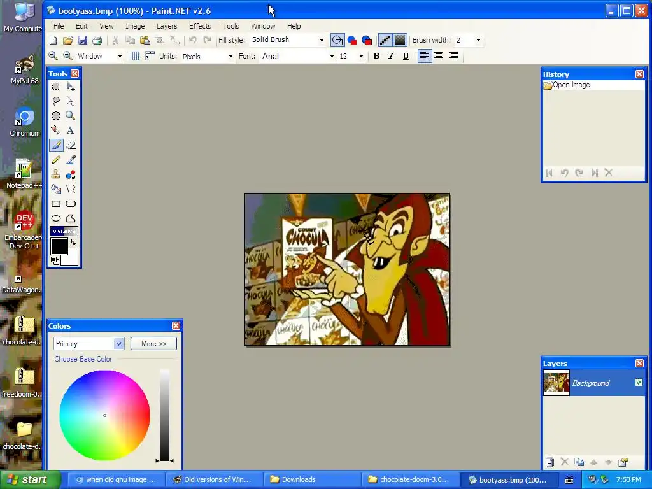Open the Effects menu
The image size is (652, 489).
pyautogui.click(x=200, y=25)
